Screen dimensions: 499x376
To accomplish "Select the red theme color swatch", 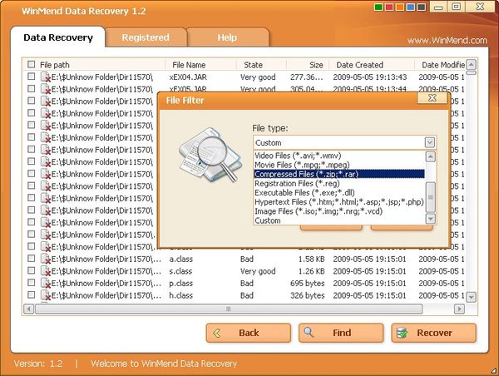I will click(x=389, y=7).
